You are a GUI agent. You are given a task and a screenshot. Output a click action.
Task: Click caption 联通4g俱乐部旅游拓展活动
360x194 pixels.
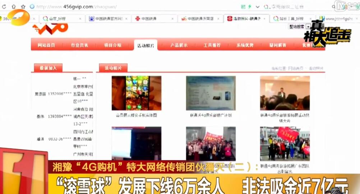[x=285, y=118]
